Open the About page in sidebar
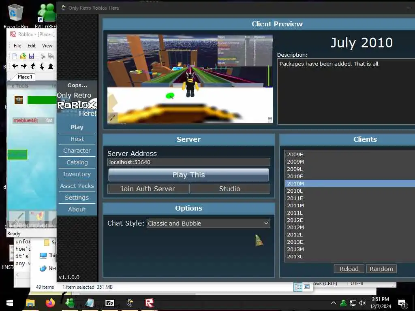Image resolution: width=415 pixels, height=311 pixels. click(x=77, y=209)
